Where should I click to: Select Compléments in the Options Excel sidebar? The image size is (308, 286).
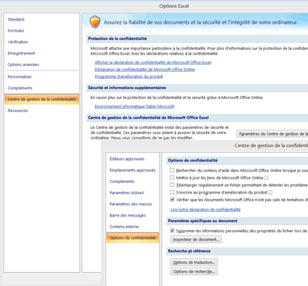point(20,88)
